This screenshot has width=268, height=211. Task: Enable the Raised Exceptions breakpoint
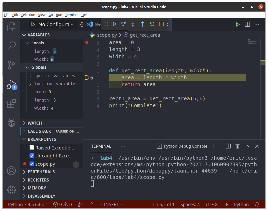(32, 147)
